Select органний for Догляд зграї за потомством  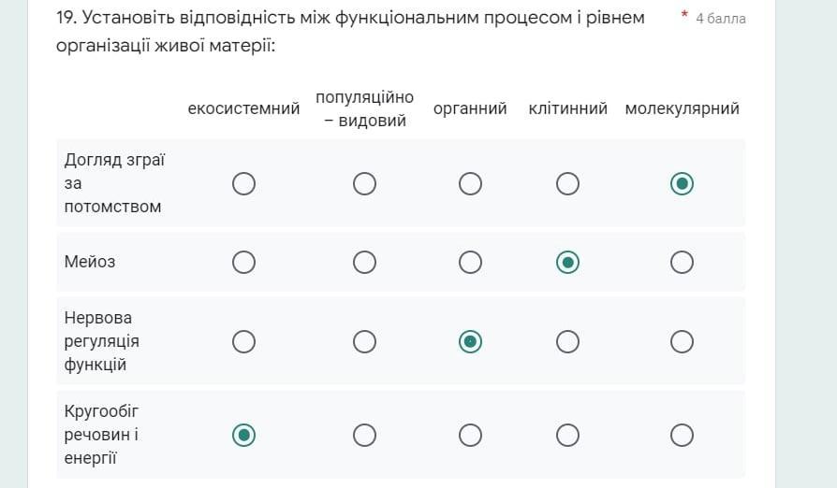coord(470,184)
